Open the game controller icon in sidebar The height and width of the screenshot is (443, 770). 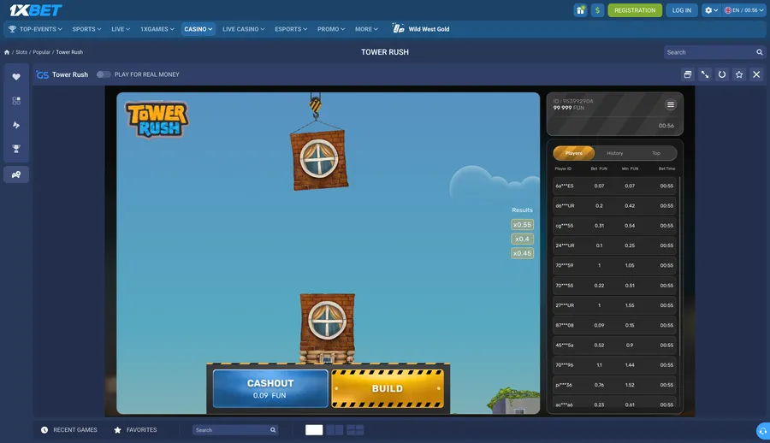16,174
